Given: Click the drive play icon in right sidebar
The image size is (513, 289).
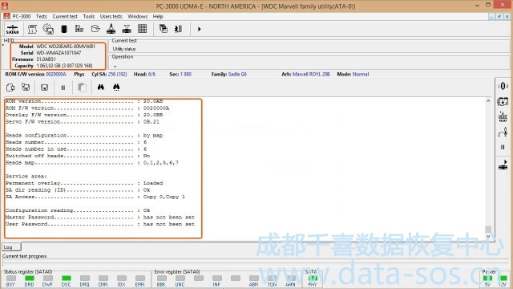Looking at the screenshot, I should (503, 165).
